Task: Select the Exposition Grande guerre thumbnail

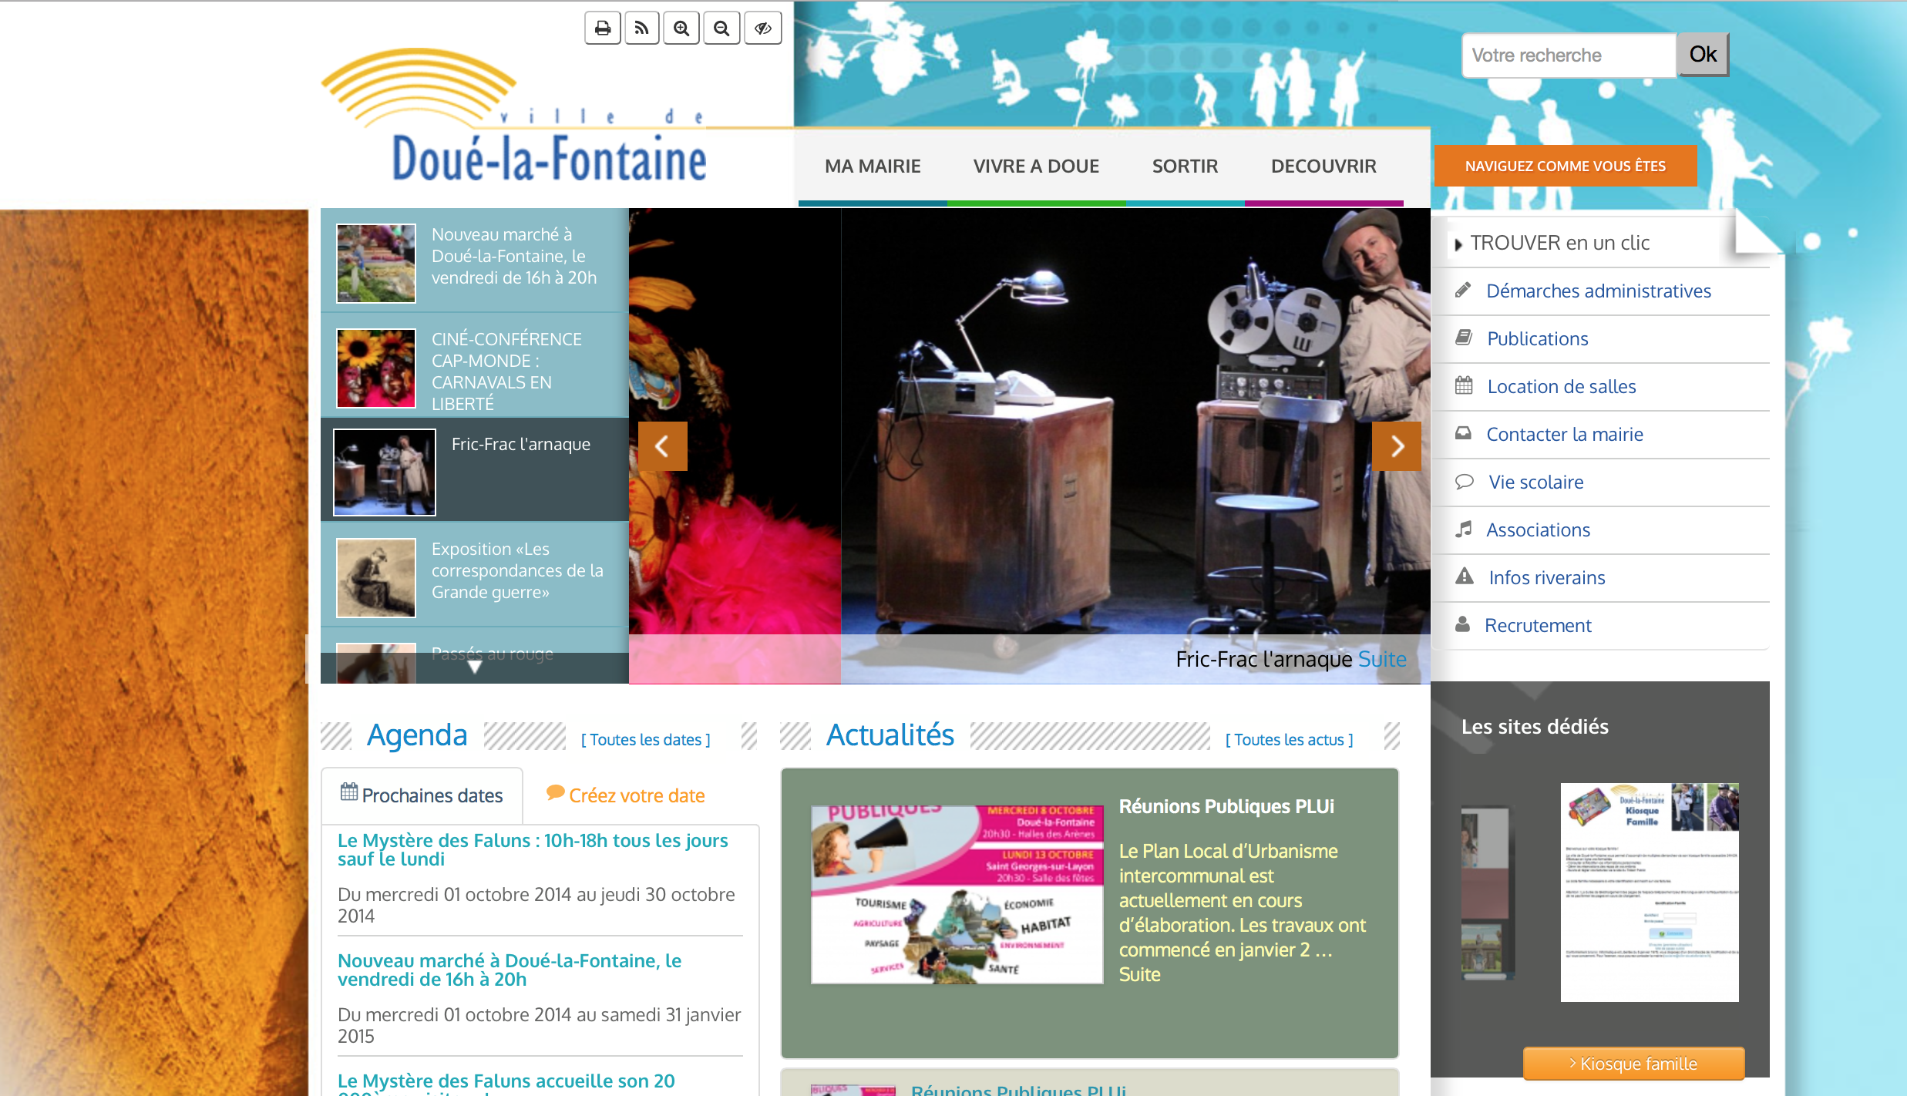Action: (376, 577)
